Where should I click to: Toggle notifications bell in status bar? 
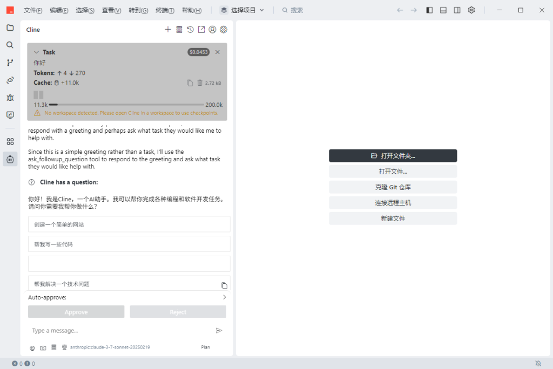point(538,364)
